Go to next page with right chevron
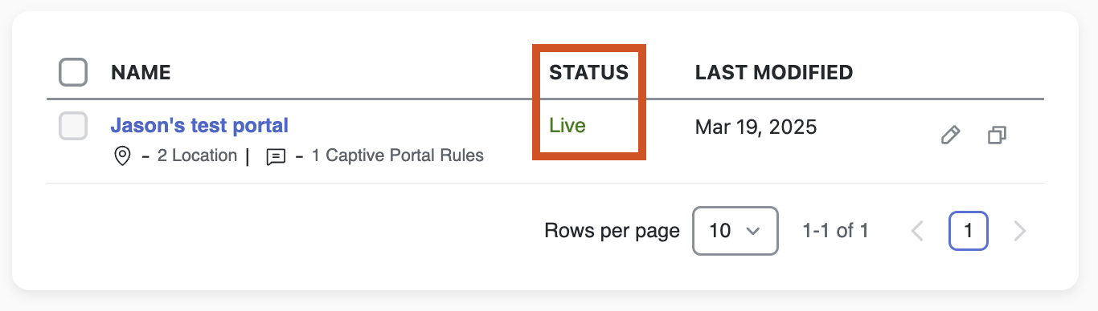1098x311 pixels. click(1020, 232)
